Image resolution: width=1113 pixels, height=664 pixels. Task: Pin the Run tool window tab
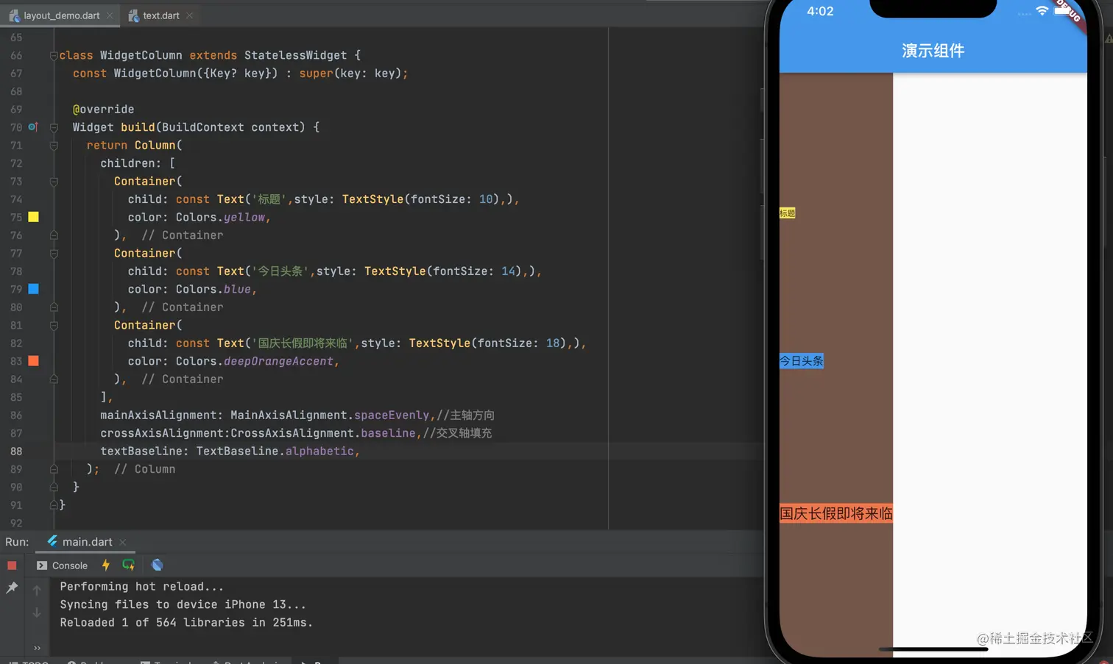12,588
